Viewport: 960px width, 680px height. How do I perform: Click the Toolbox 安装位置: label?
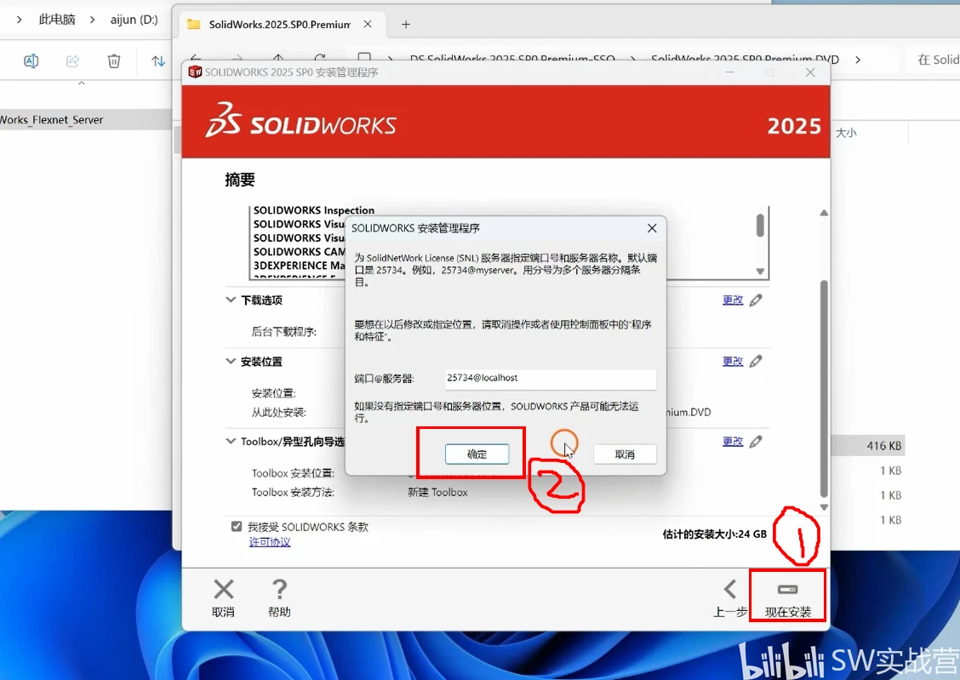coord(294,473)
